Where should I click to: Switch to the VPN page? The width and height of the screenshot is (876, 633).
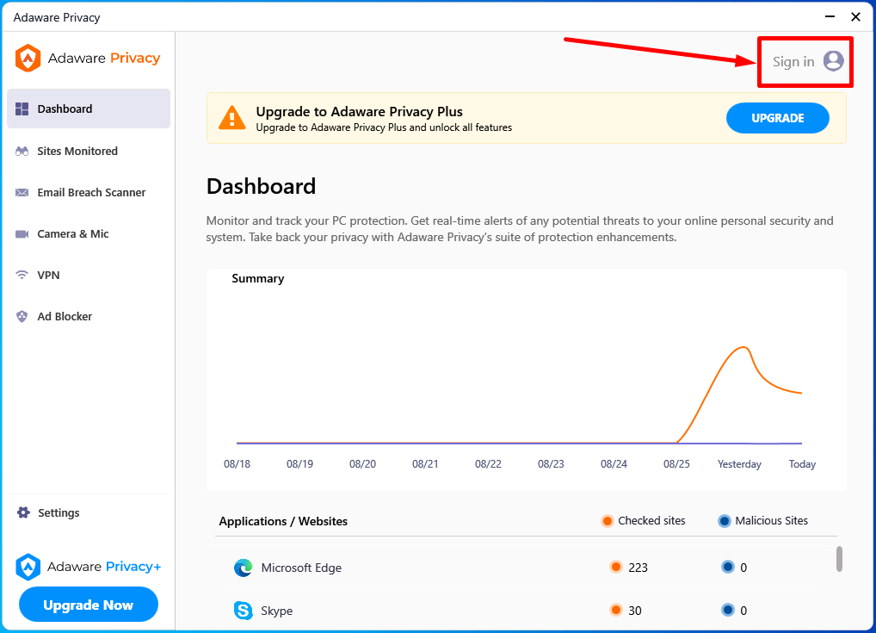tap(89, 275)
